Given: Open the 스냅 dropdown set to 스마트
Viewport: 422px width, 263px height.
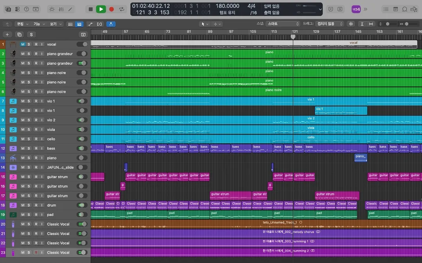Looking at the screenshot, I should pos(283,24).
